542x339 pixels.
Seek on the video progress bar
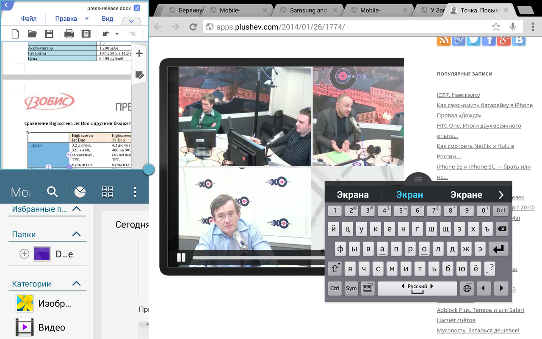click(x=258, y=257)
